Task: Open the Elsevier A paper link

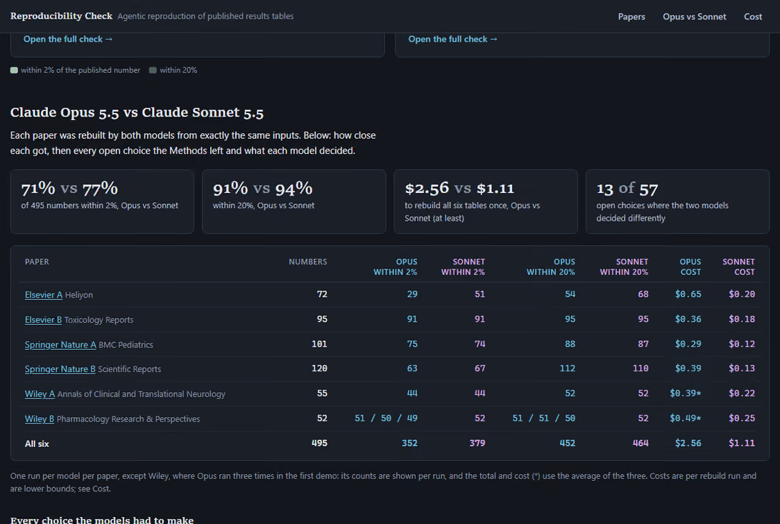Action: [x=44, y=294]
